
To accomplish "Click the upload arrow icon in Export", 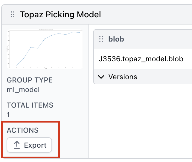I will coord(17,145).
